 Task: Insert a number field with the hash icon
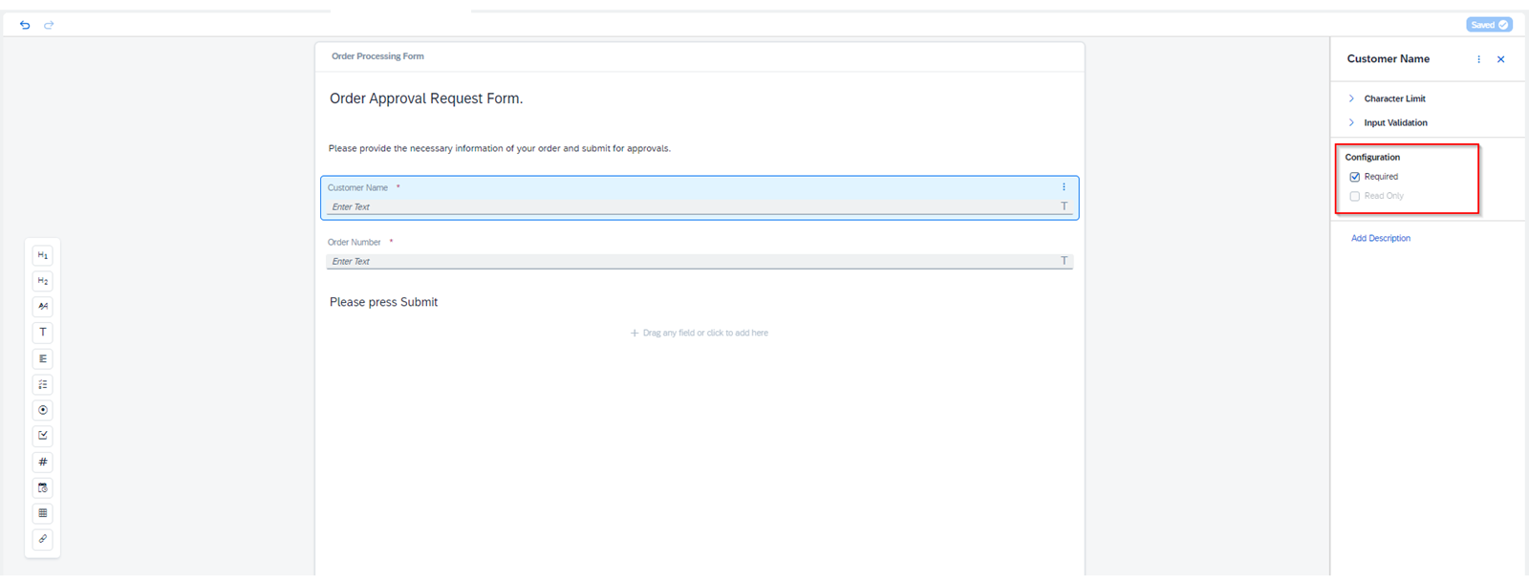point(43,462)
